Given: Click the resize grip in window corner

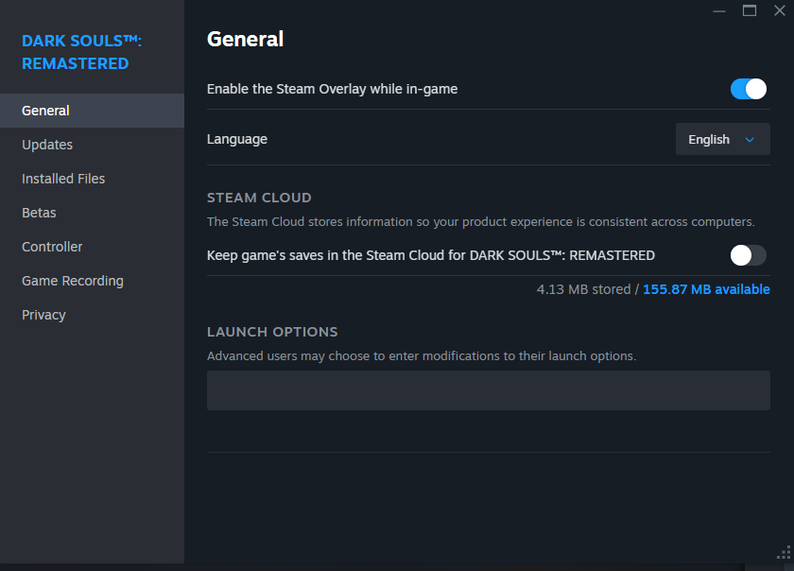Looking at the screenshot, I should coord(783,553).
